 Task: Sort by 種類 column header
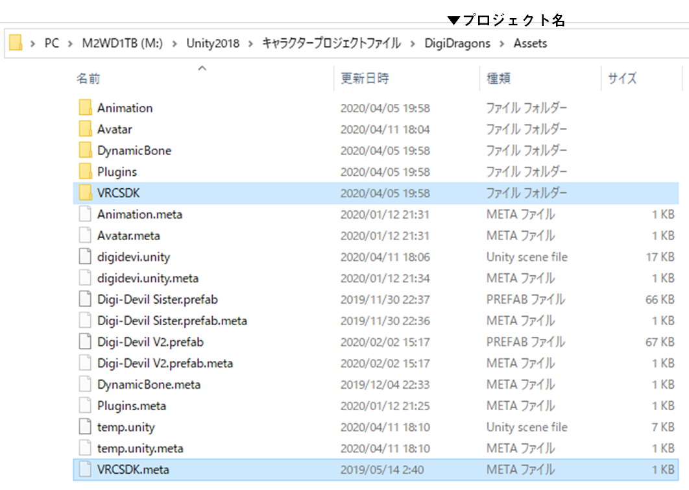click(x=498, y=79)
